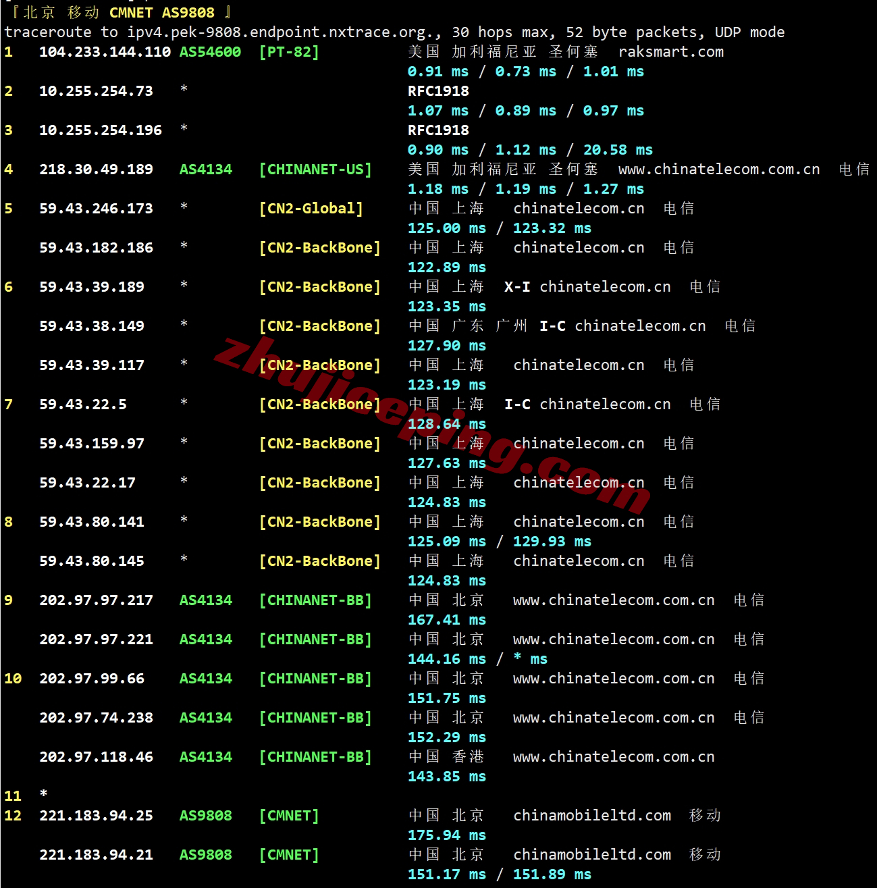Click the 129.93 ms latency value

(552, 542)
